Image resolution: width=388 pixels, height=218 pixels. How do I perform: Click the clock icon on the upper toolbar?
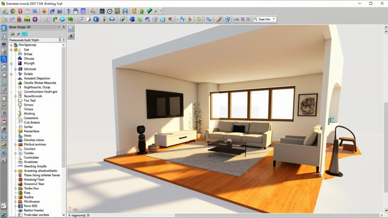[x=110, y=11]
